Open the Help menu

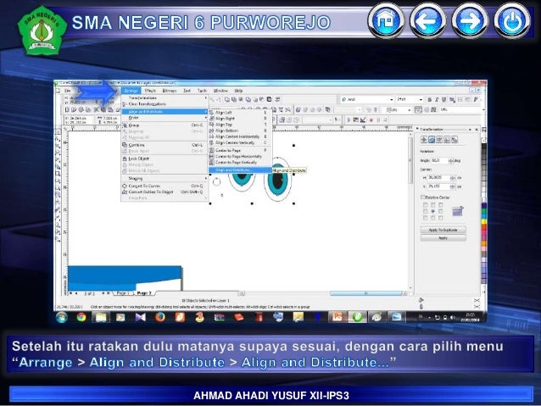238,91
